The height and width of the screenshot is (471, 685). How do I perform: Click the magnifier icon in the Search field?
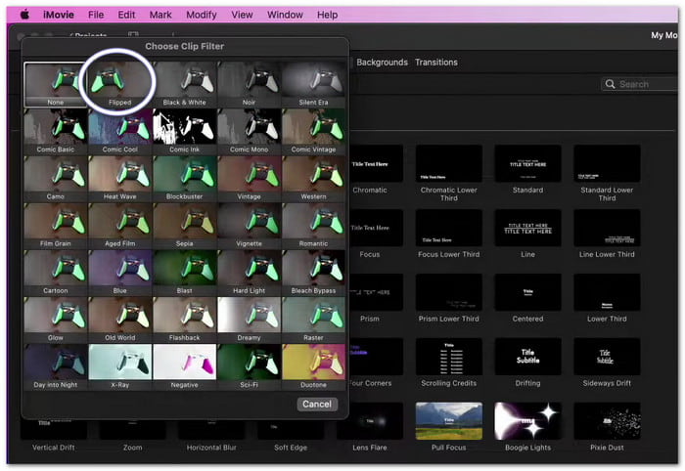[x=611, y=84]
